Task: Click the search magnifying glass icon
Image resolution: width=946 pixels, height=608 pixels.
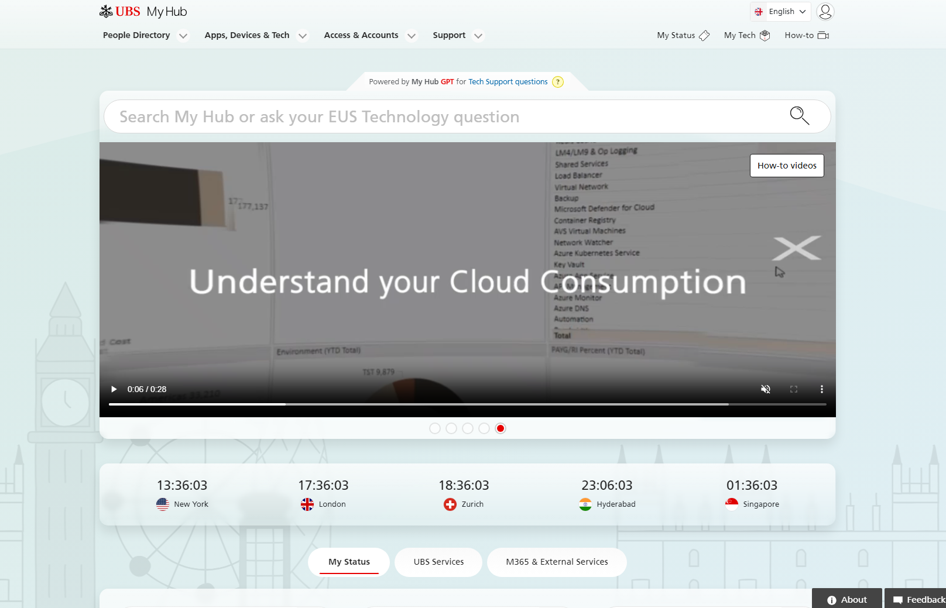Action: pyautogui.click(x=799, y=116)
